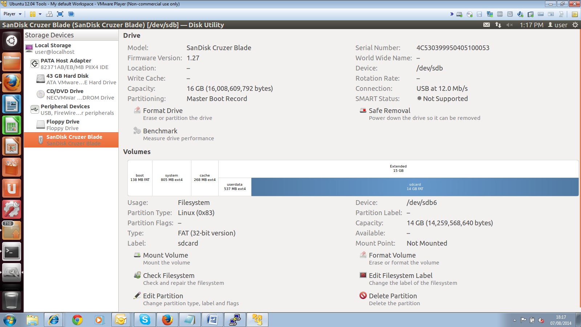This screenshot has height=327, width=581.
Task: Open Edit Partition pencil option
Action: pos(137,296)
